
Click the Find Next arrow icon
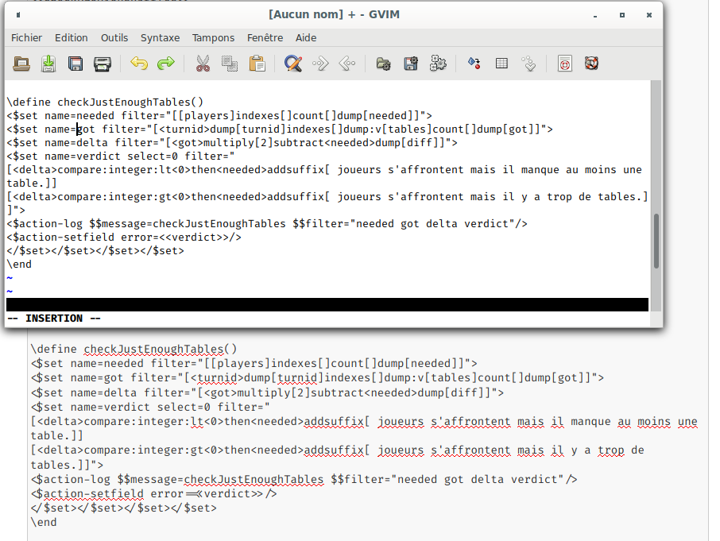(320, 64)
